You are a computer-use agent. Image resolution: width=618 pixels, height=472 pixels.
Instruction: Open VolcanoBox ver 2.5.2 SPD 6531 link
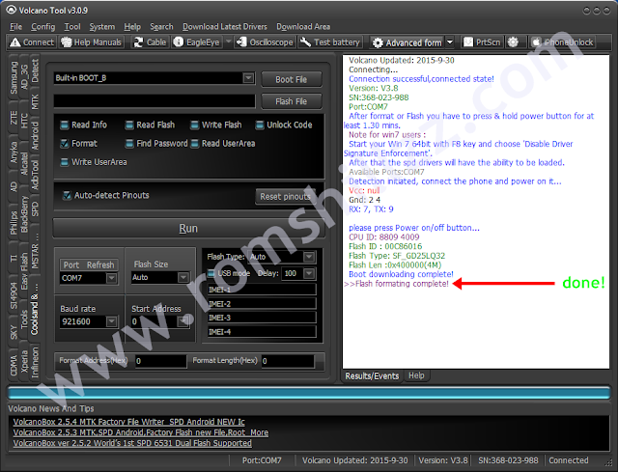[132, 443]
